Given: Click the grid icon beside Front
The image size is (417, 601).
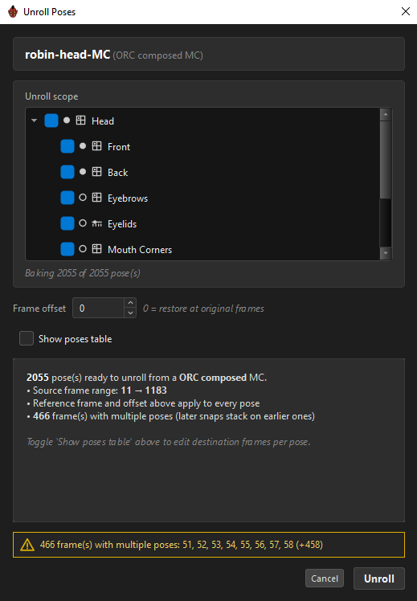Looking at the screenshot, I should (x=96, y=146).
